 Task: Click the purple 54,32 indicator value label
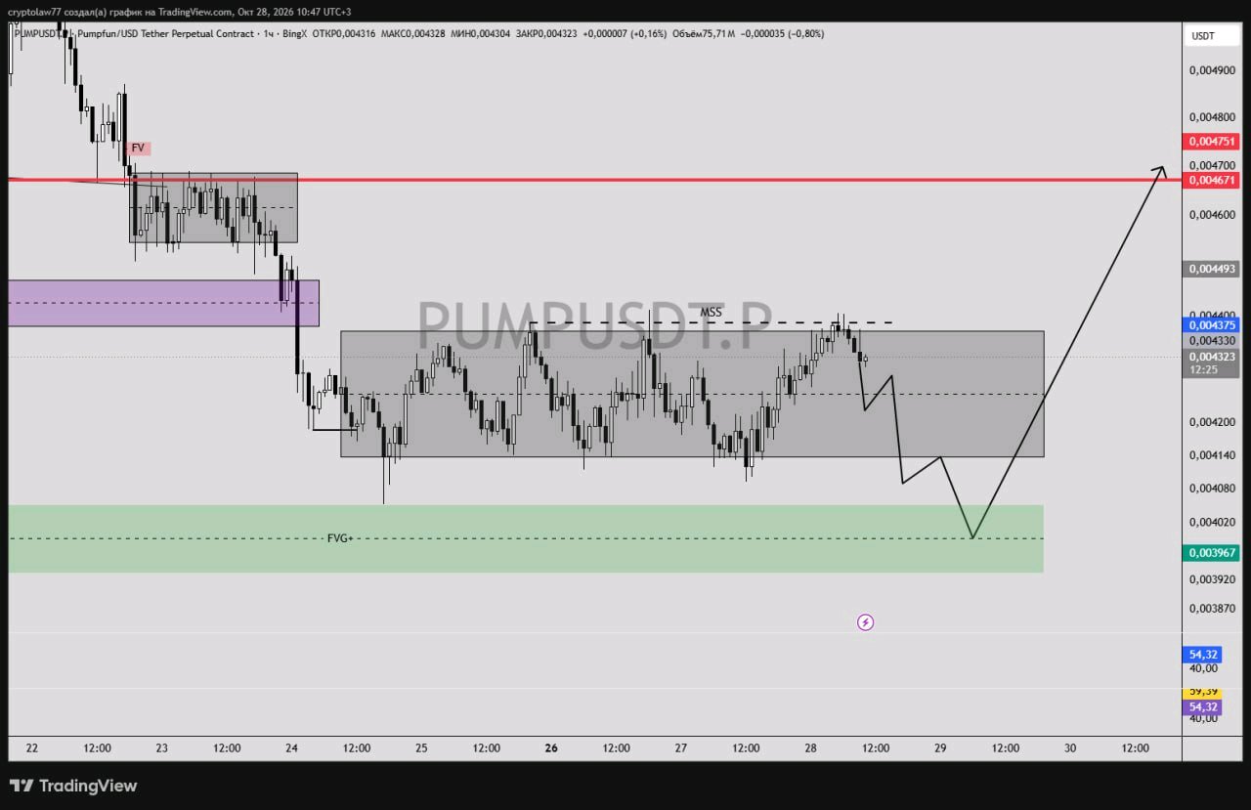(x=1202, y=707)
